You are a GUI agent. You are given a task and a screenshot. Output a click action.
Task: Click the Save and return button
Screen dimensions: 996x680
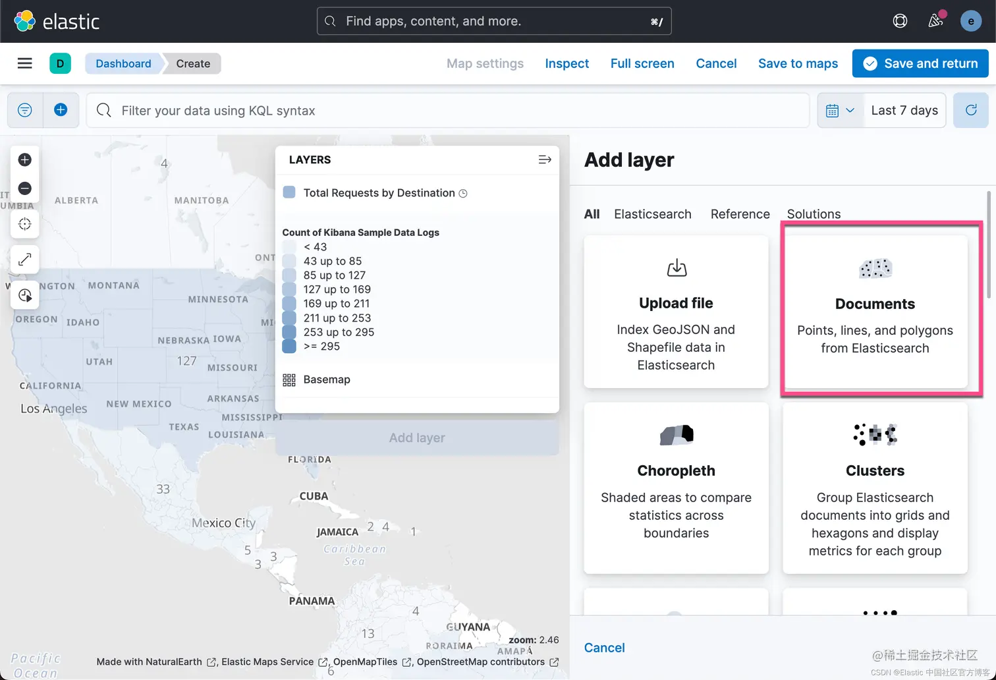(x=920, y=63)
